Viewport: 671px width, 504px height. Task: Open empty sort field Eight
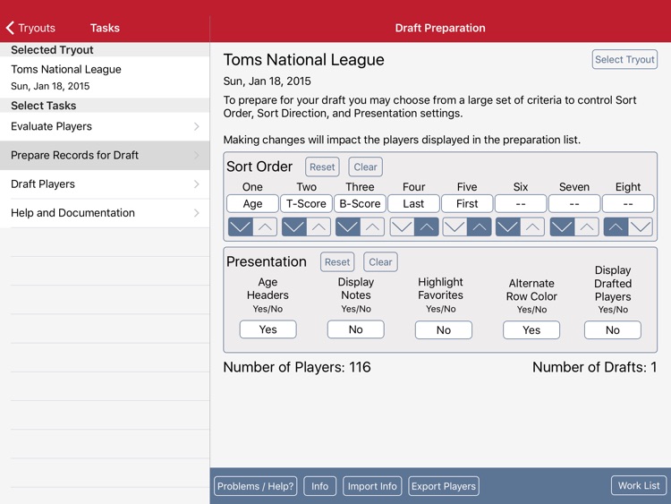(628, 203)
